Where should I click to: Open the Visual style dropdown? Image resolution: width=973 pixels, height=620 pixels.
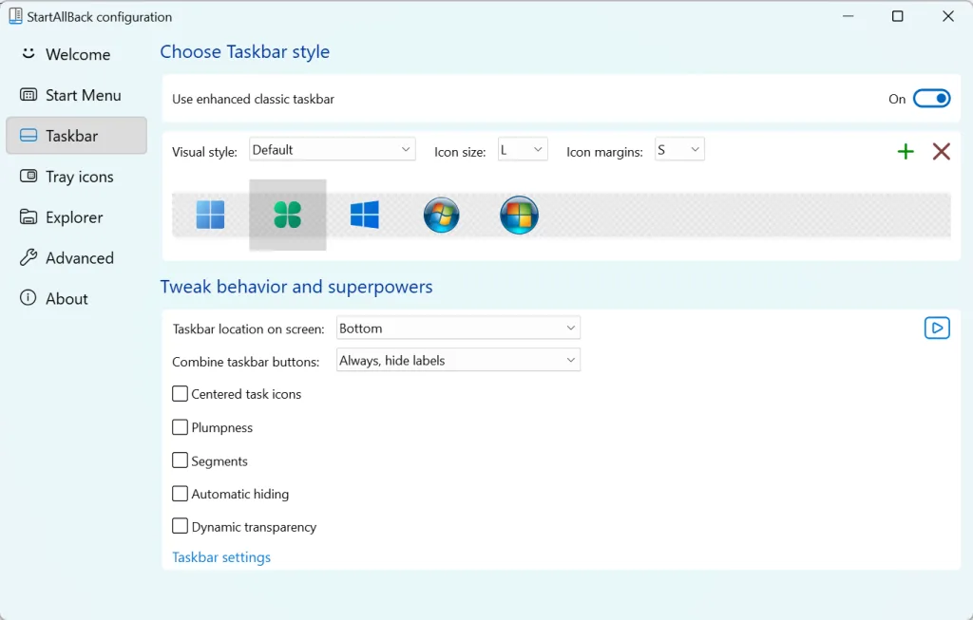click(332, 149)
